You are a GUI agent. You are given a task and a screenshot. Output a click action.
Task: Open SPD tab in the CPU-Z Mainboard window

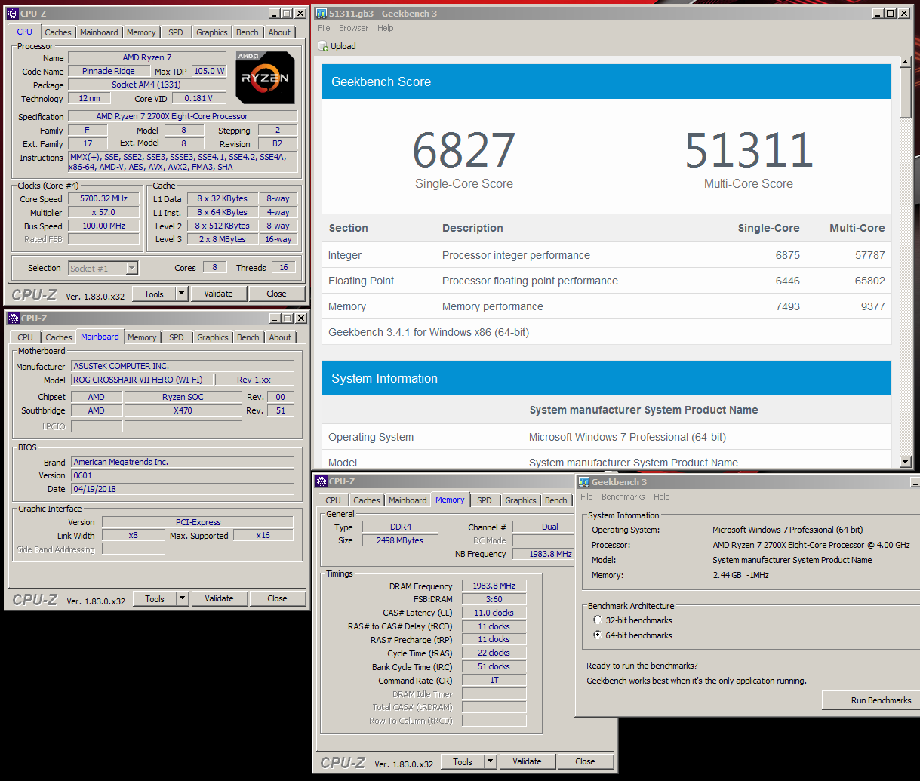(177, 337)
